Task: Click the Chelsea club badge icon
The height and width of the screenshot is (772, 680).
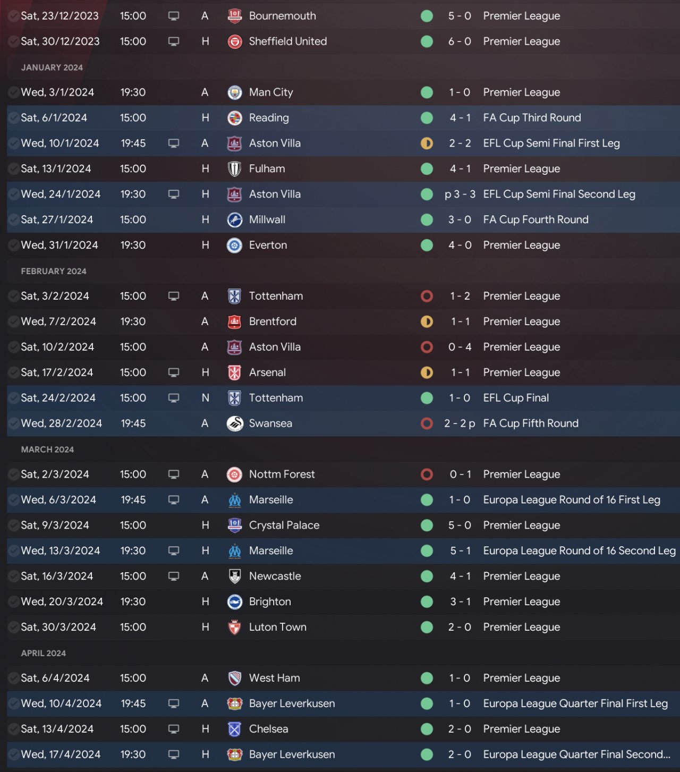Action: [234, 729]
